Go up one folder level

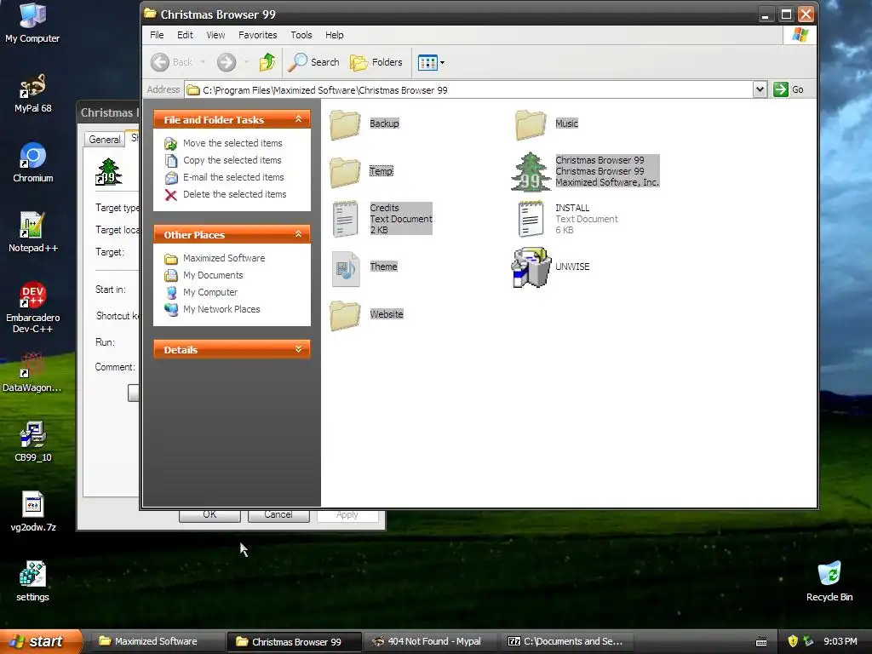[267, 62]
